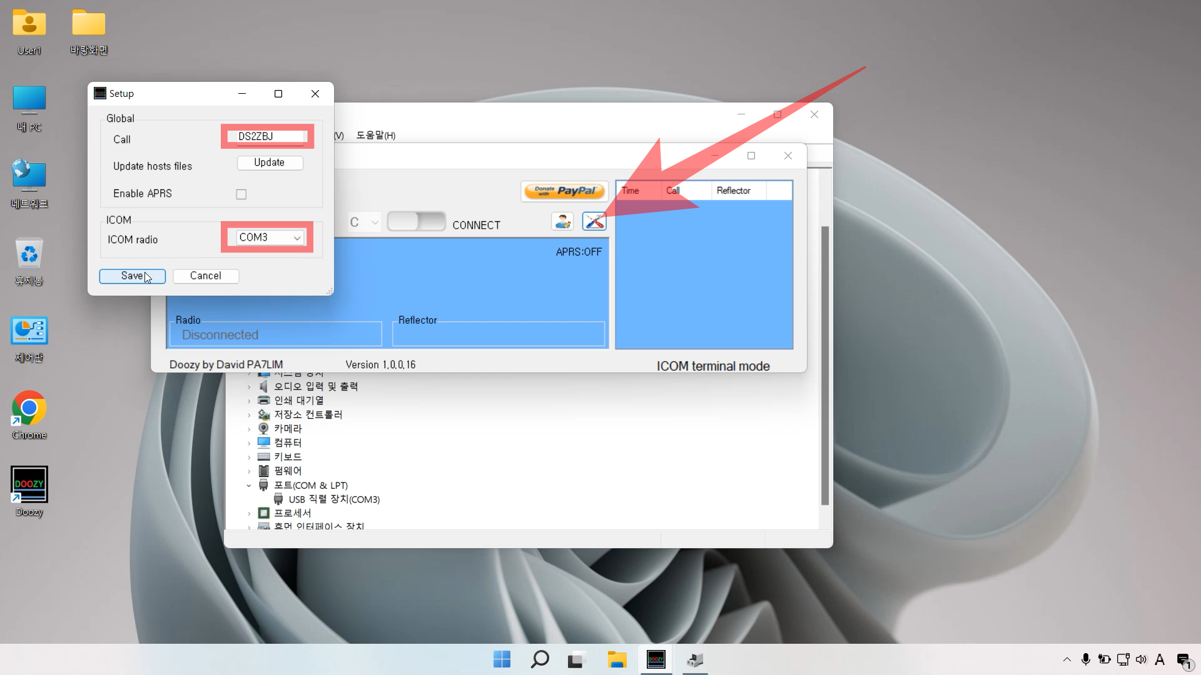Select the 바탕화면 folder icon
Image resolution: width=1201 pixels, height=675 pixels.
pos(89,32)
